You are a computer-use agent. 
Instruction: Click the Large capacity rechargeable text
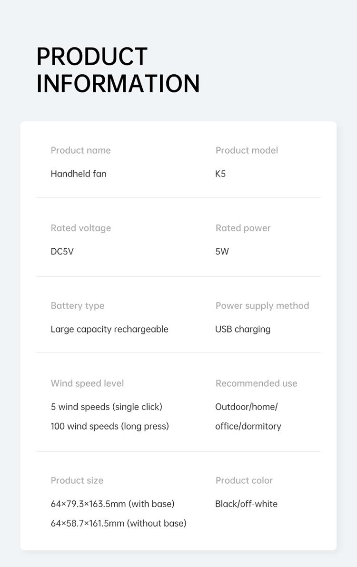(x=109, y=329)
